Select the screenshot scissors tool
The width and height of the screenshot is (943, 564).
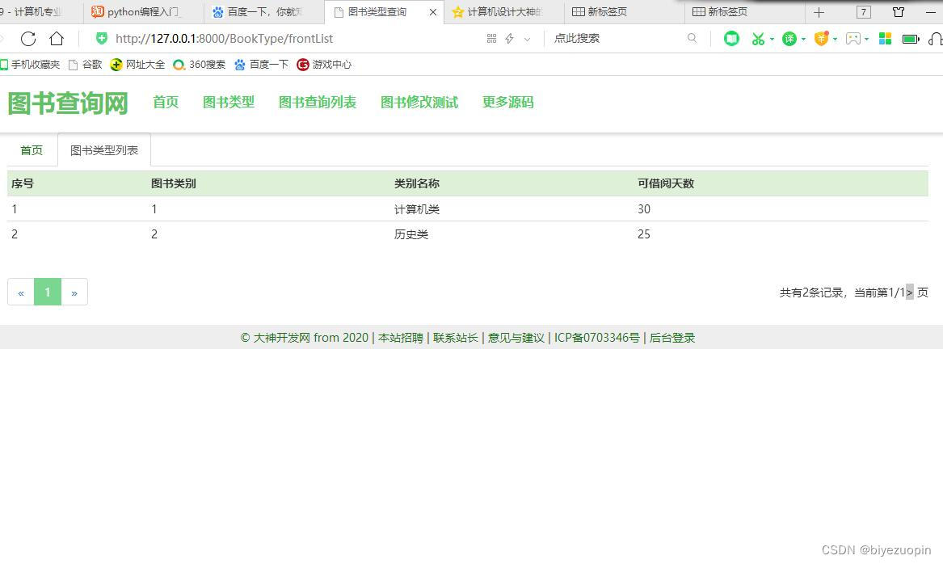point(758,38)
